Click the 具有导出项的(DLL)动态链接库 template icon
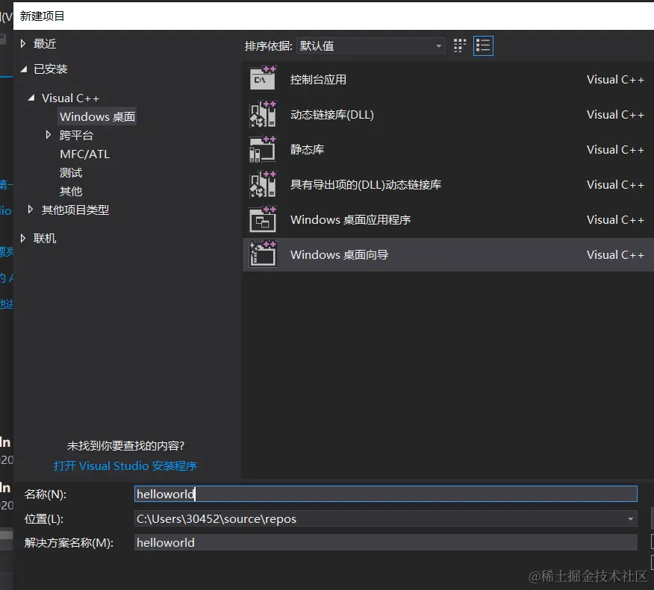The height and width of the screenshot is (590, 654). [x=262, y=183]
